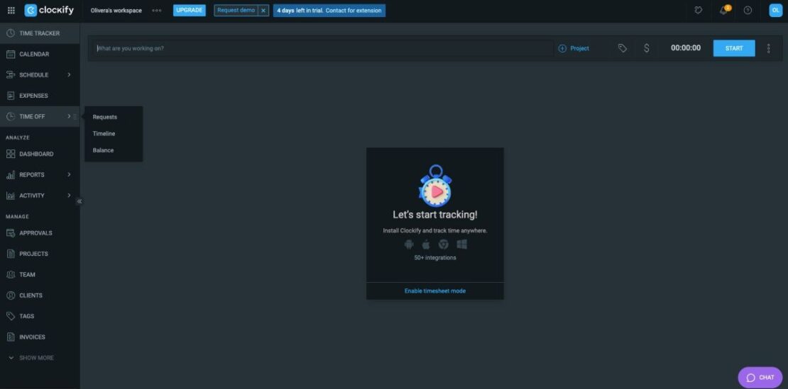Image resolution: width=788 pixels, height=389 pixels.
Task: Click the Windows app icon
Action: tap(461, 244)
